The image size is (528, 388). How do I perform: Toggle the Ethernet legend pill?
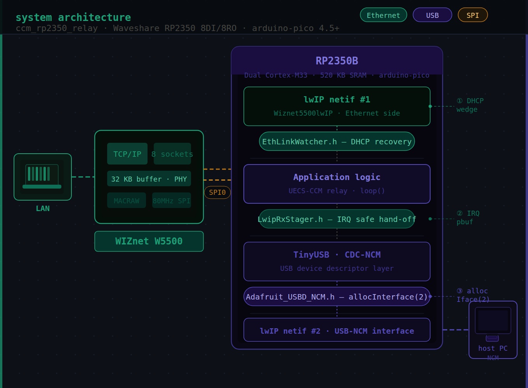384,15
